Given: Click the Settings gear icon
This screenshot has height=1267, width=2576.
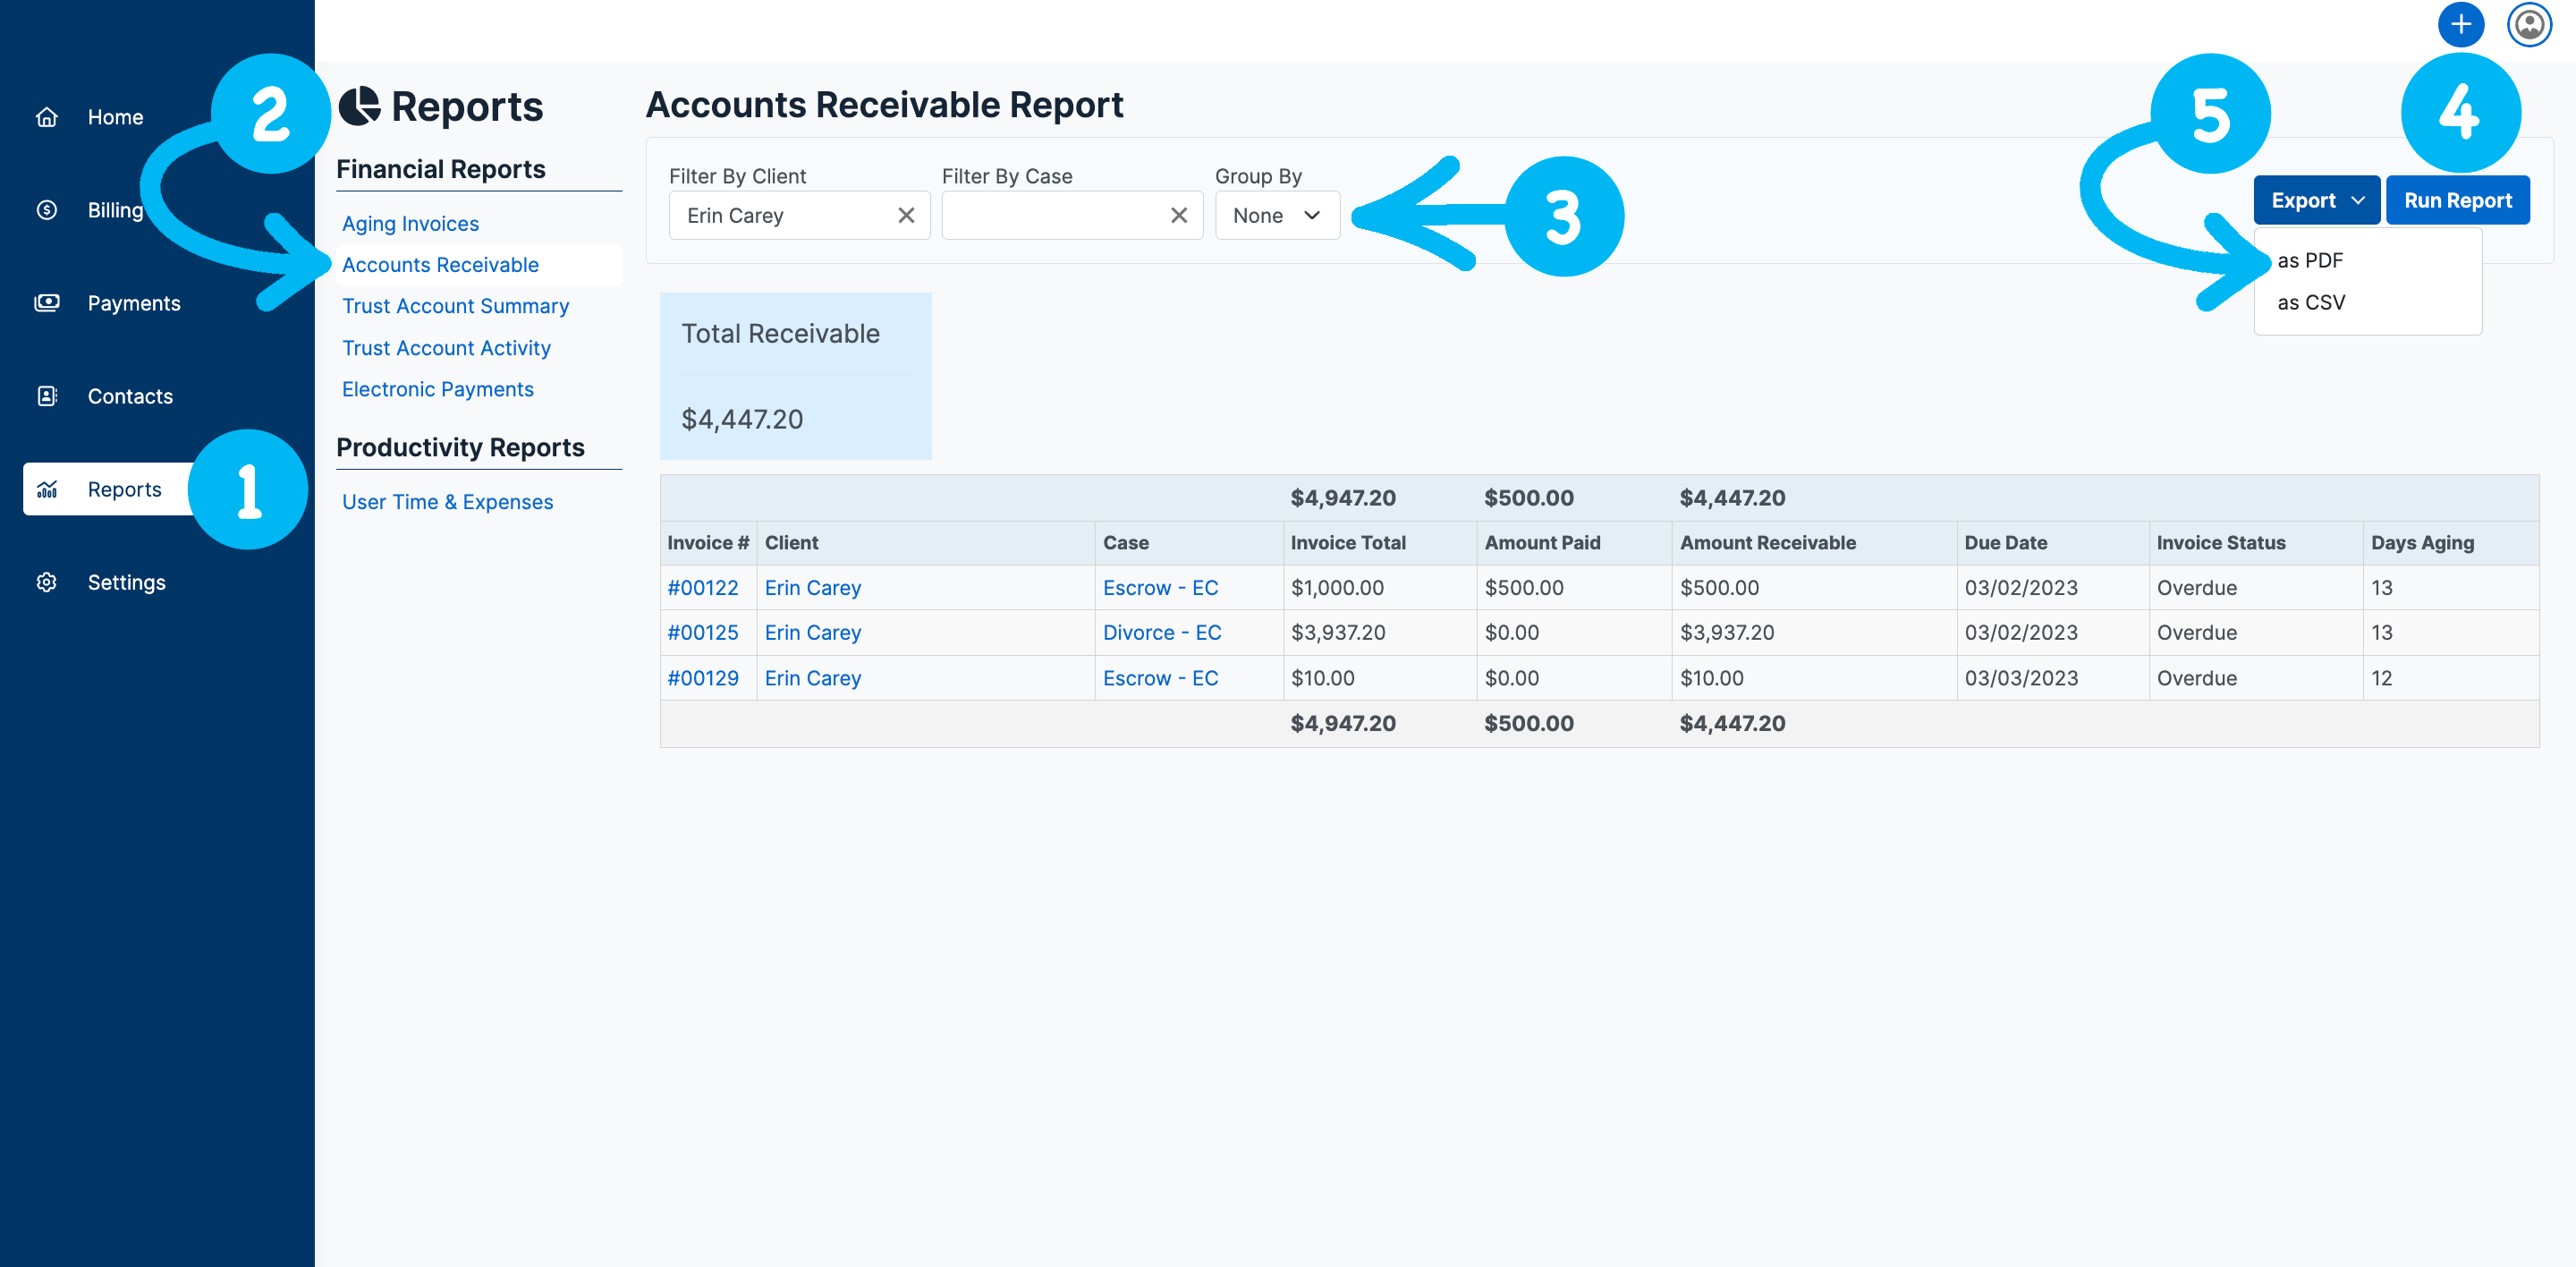Looking at the screenshot, I should 46,582.
